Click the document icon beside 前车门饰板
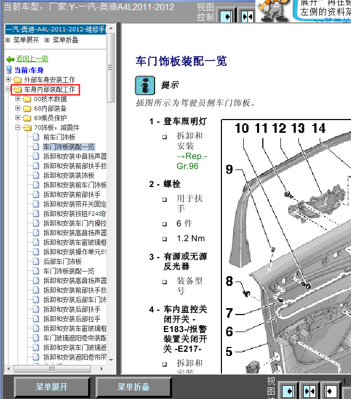This screenshot has width=351, height=399. (36, 137)
